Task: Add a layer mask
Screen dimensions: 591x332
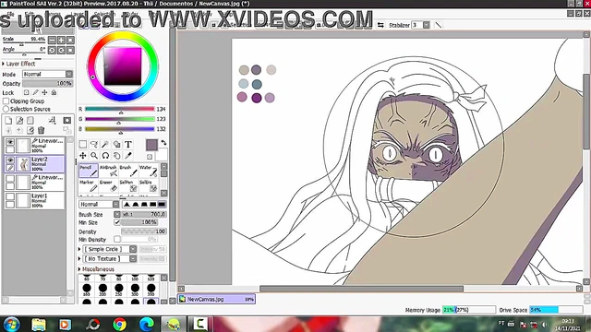Action: pyautogui.click(x=67, y=121)
